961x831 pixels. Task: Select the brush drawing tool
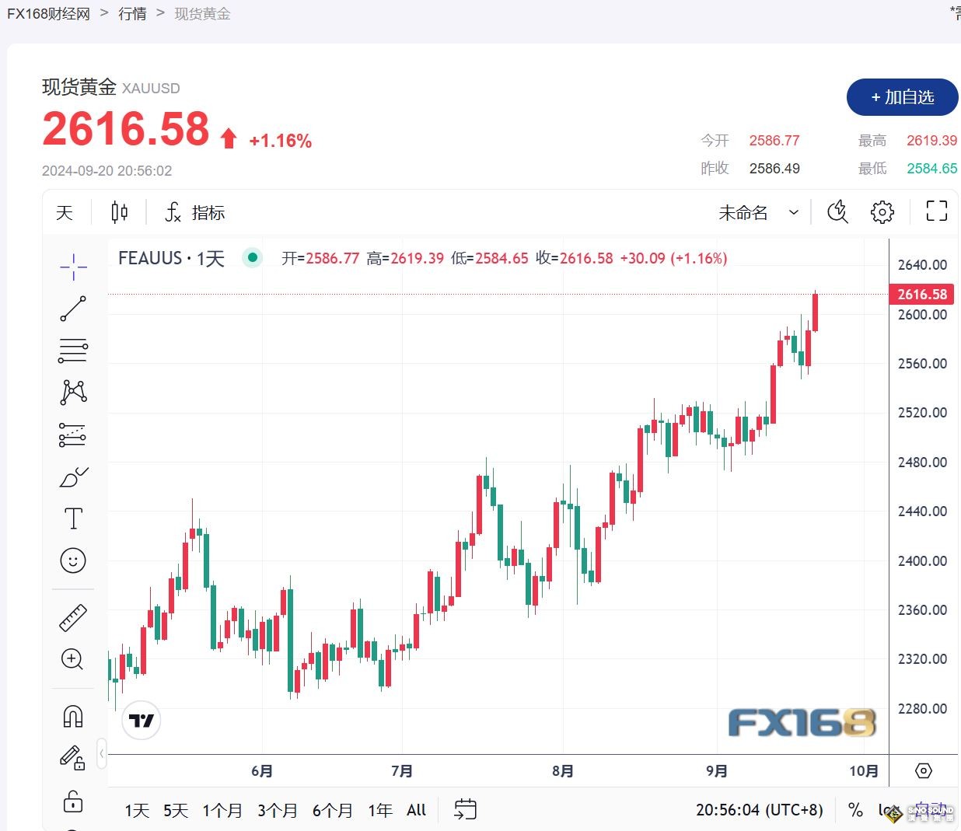tap(72, 477)
